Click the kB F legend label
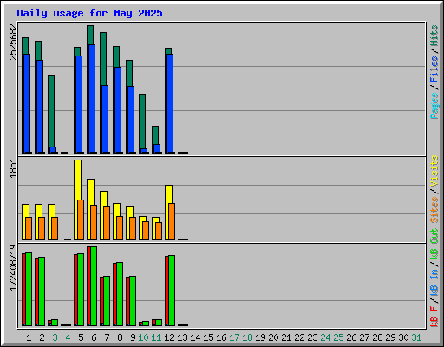 pyautogui.click(x=434, y=317)
